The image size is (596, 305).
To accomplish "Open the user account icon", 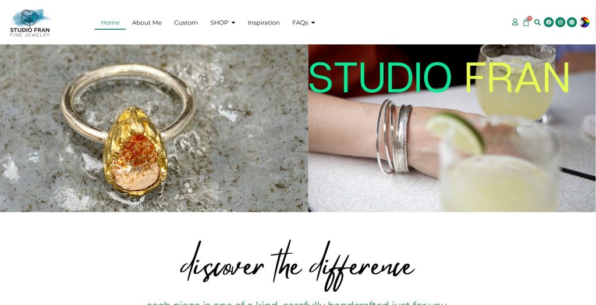I will [x=515, y=23].
